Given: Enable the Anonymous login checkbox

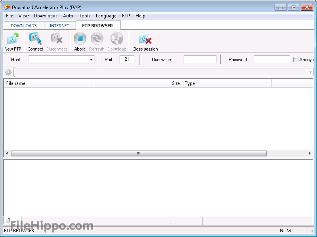Looking at the screenshot, I should (x=296, y=59).
